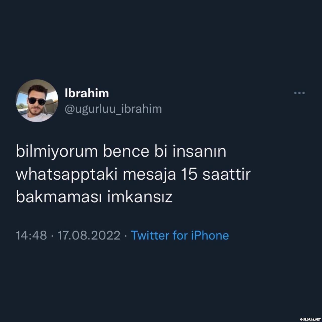This screenshot has height=322, width=322.
Task: Click the display name Ibrahim
Action: pyautogui.click(x=87, y=93)
